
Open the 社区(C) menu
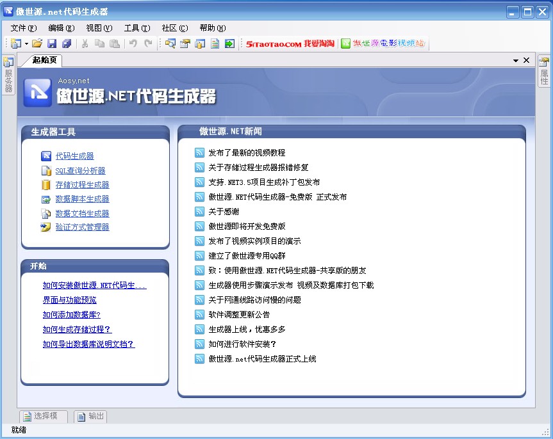(x=174, y=28)
